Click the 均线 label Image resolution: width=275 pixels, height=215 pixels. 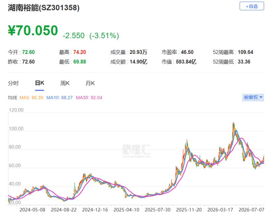(13, 98)
